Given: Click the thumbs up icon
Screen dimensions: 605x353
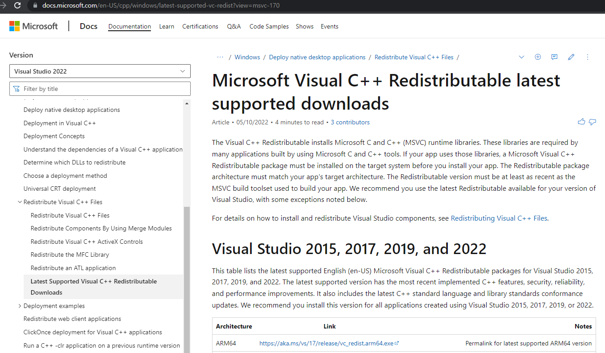Looking at the screenshot, I should coord(581,122).
